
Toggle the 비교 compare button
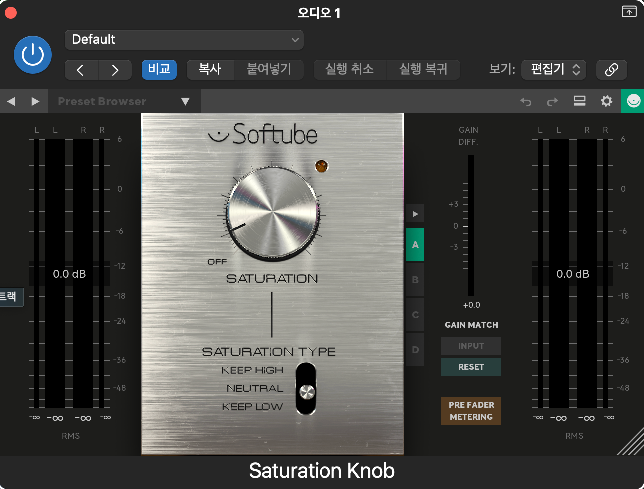tap(159, 69)
